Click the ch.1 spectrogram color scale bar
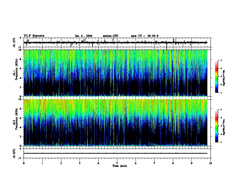The width and height of the screenshot is (237, 183). click(217, 77)
